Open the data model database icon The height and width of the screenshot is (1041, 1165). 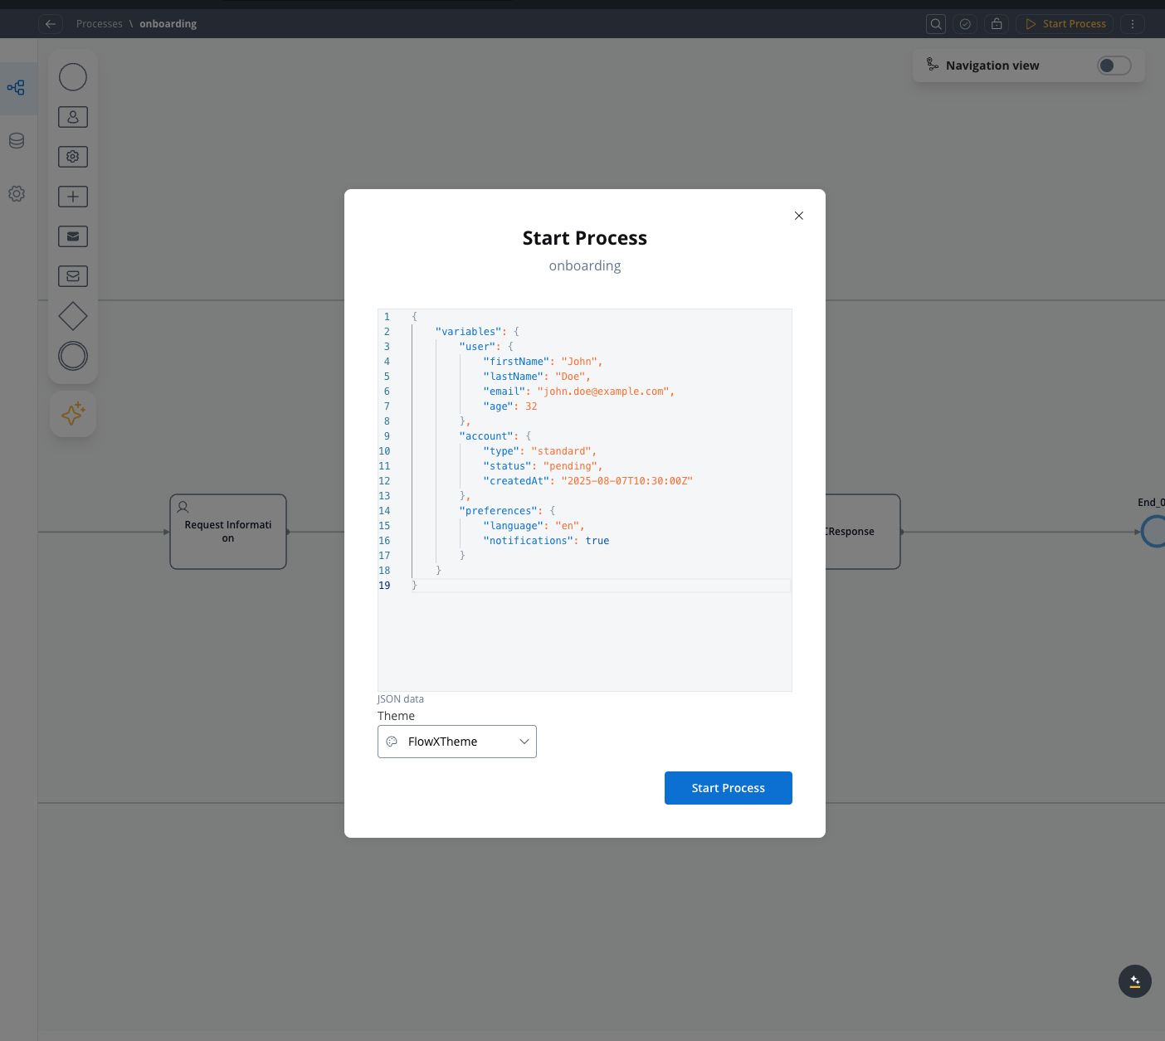(17, 141)
